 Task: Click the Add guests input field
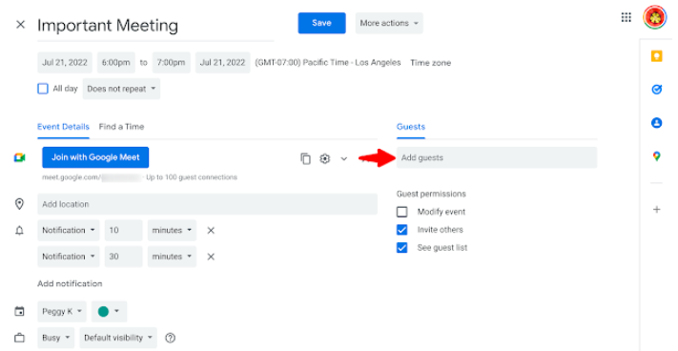coord(497,157)
